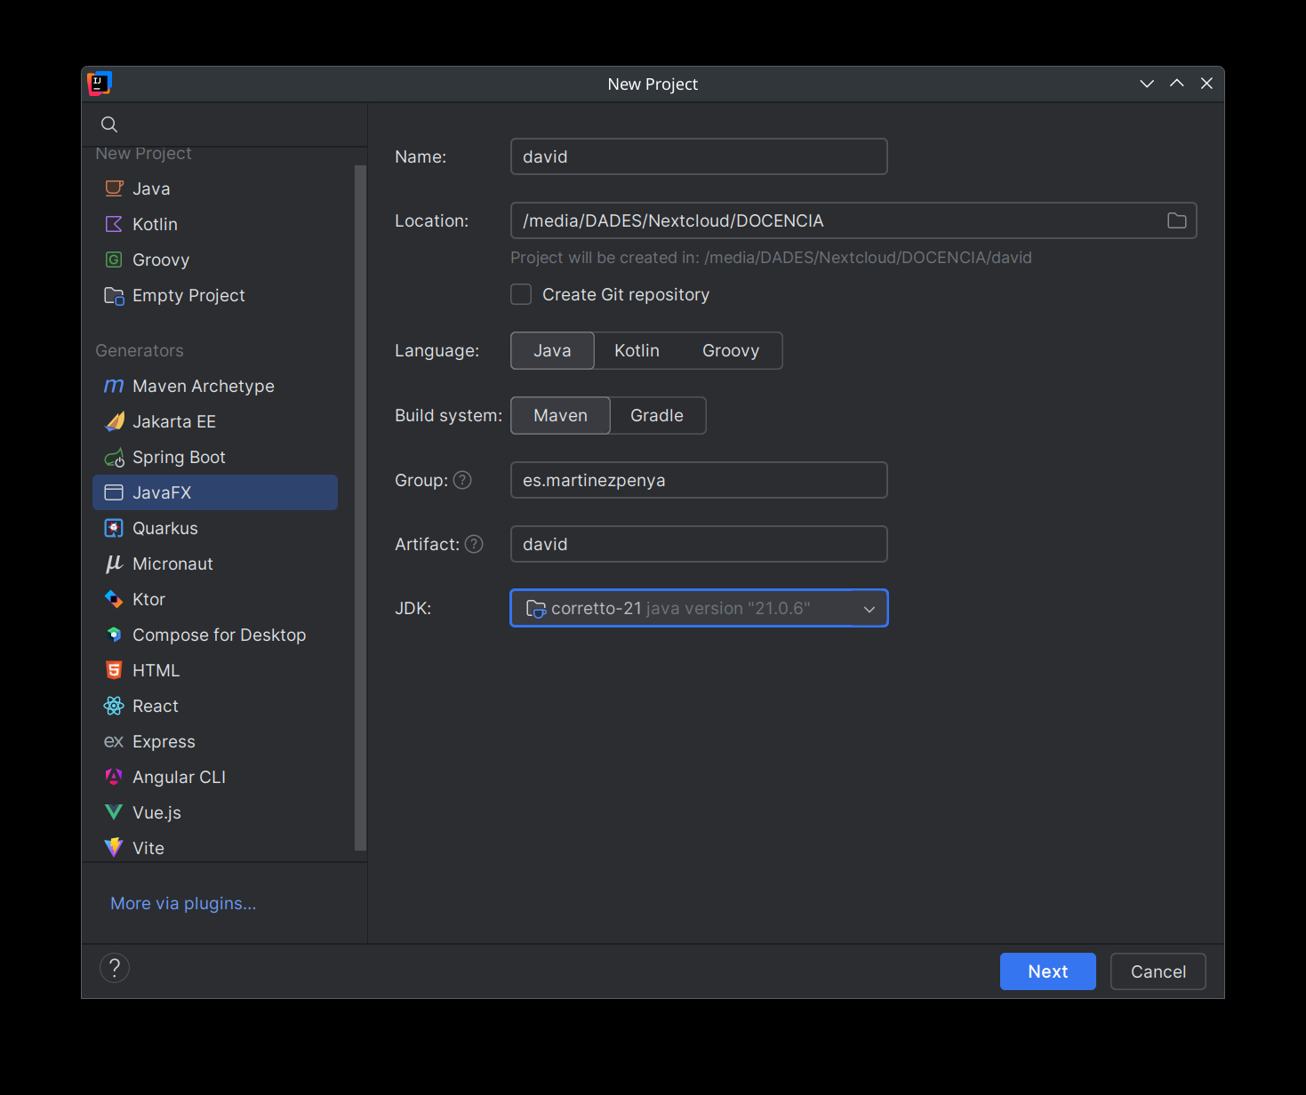Open the Jakarta EE generator entry
The image size is (1306, 1095).
point(174,421)
